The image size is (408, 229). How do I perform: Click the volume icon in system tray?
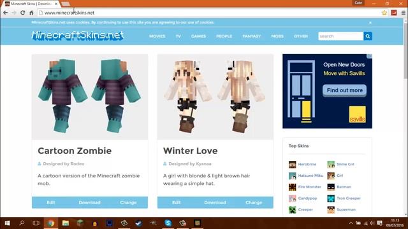click(372, 223)
